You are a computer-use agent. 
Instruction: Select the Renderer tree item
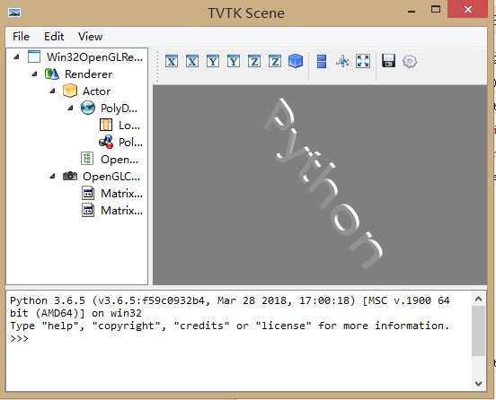coord(88,74)
